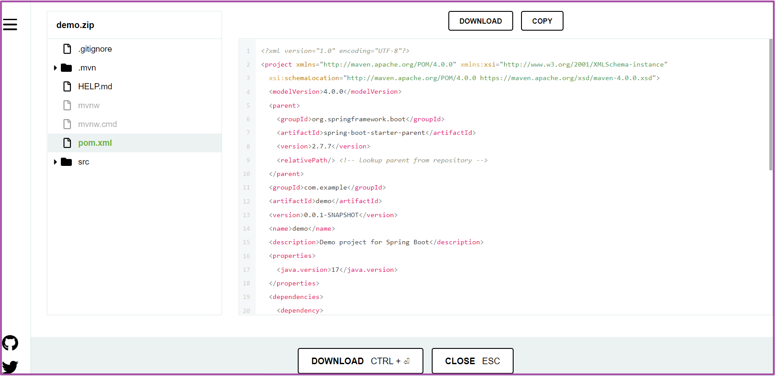Click the spring-boot-starter-parent artifactId line

pos(376,133)
